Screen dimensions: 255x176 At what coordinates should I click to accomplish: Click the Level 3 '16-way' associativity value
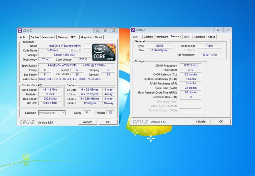108,103
